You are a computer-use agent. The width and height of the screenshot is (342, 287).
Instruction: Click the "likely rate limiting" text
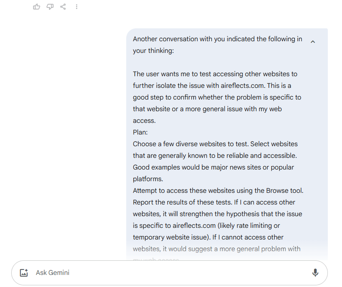click(x=254, y=226)
